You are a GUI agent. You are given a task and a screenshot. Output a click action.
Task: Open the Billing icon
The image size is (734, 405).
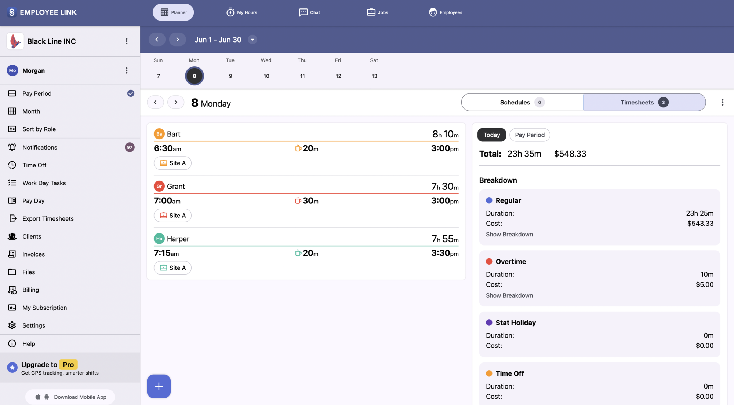(x=12, y=290)
